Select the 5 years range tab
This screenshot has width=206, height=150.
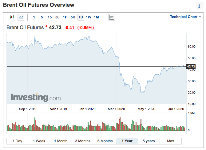click(149, 141)
